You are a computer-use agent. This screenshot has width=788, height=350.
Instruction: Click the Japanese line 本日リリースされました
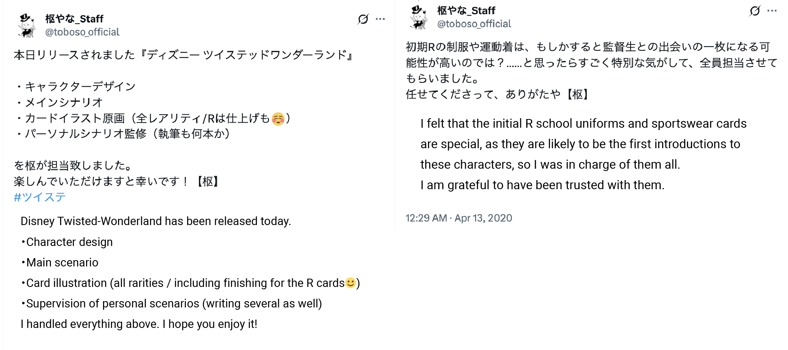pos(183,55)
